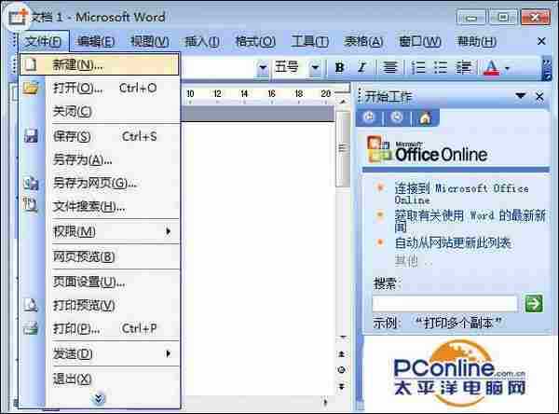
Task: Click the numbered list icon
Action: [418, 68]
